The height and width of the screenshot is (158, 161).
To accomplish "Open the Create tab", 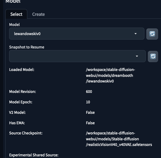I will (39, 14).
